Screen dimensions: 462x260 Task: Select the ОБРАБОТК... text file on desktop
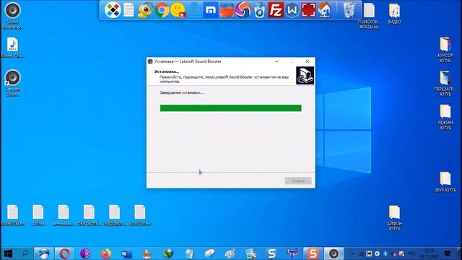[89, 215]
